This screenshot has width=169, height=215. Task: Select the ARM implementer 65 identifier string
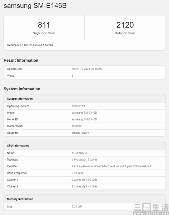tap(111, 166)
